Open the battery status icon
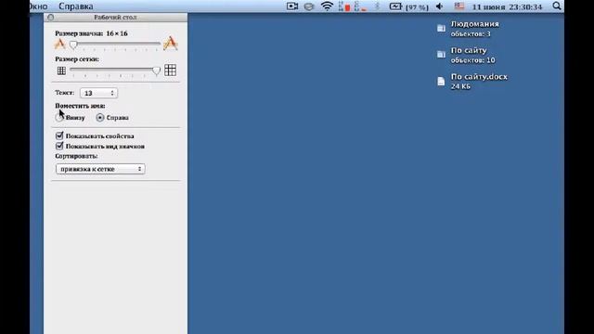This screenshot has height=334, width=594. tap(395, 6)
